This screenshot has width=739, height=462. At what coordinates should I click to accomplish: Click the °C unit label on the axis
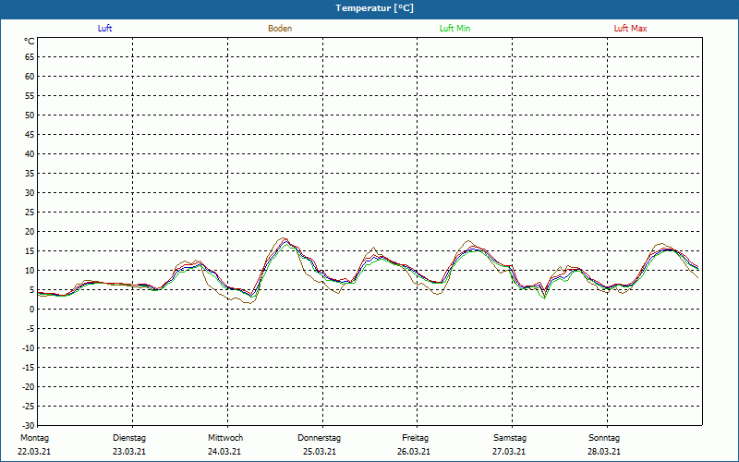pos(30,42)
